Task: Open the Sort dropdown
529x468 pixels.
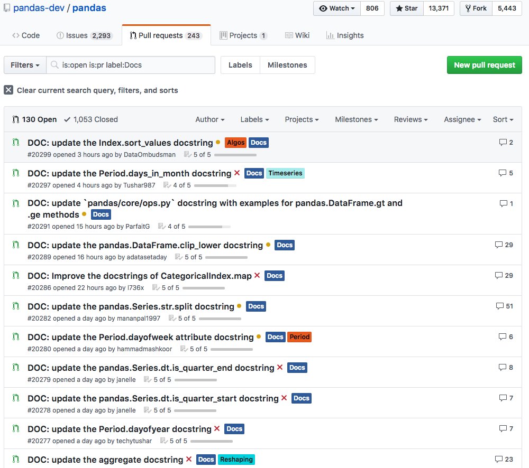Action: (503, 119)
